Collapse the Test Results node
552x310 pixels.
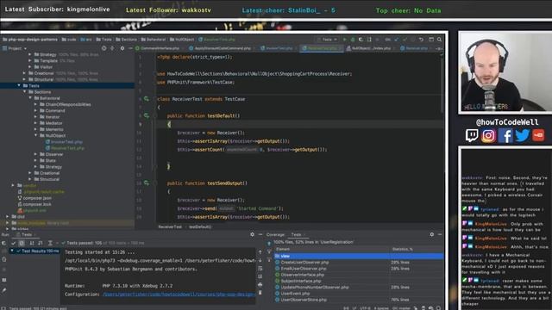12,251
